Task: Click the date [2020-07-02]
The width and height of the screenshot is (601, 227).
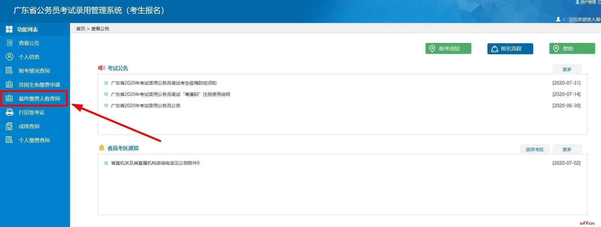Action: point(566,163)
